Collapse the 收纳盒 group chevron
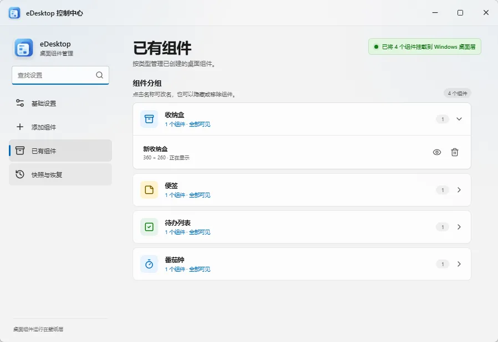 pos(459,119)
